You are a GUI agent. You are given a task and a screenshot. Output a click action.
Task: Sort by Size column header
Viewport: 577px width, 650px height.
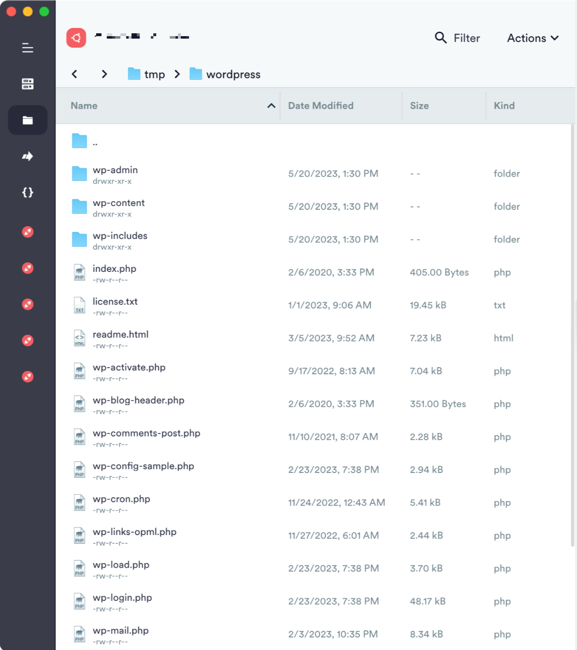(419, 105)
